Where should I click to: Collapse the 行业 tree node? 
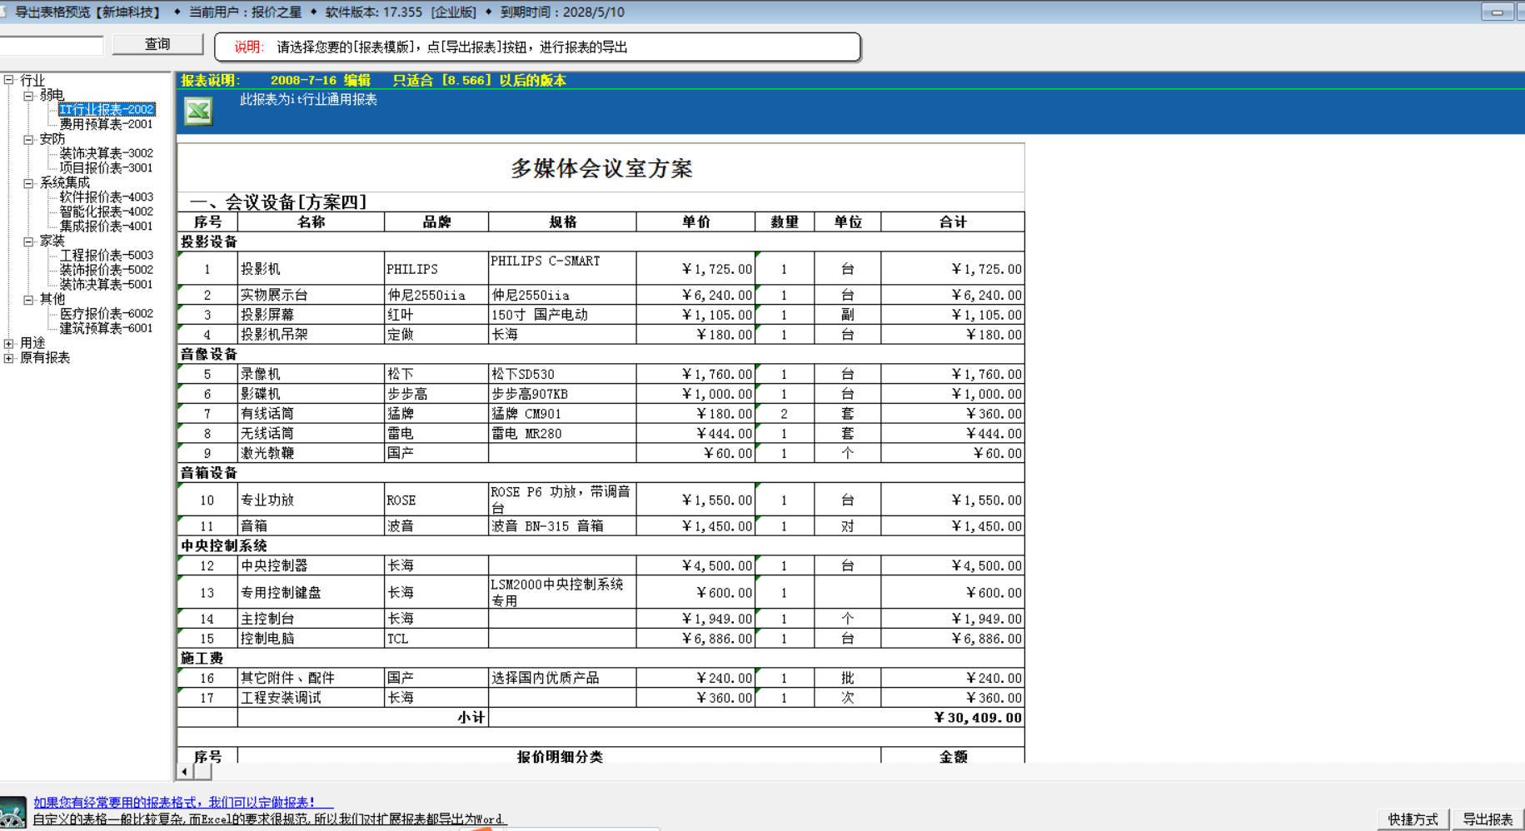(8, 80)
